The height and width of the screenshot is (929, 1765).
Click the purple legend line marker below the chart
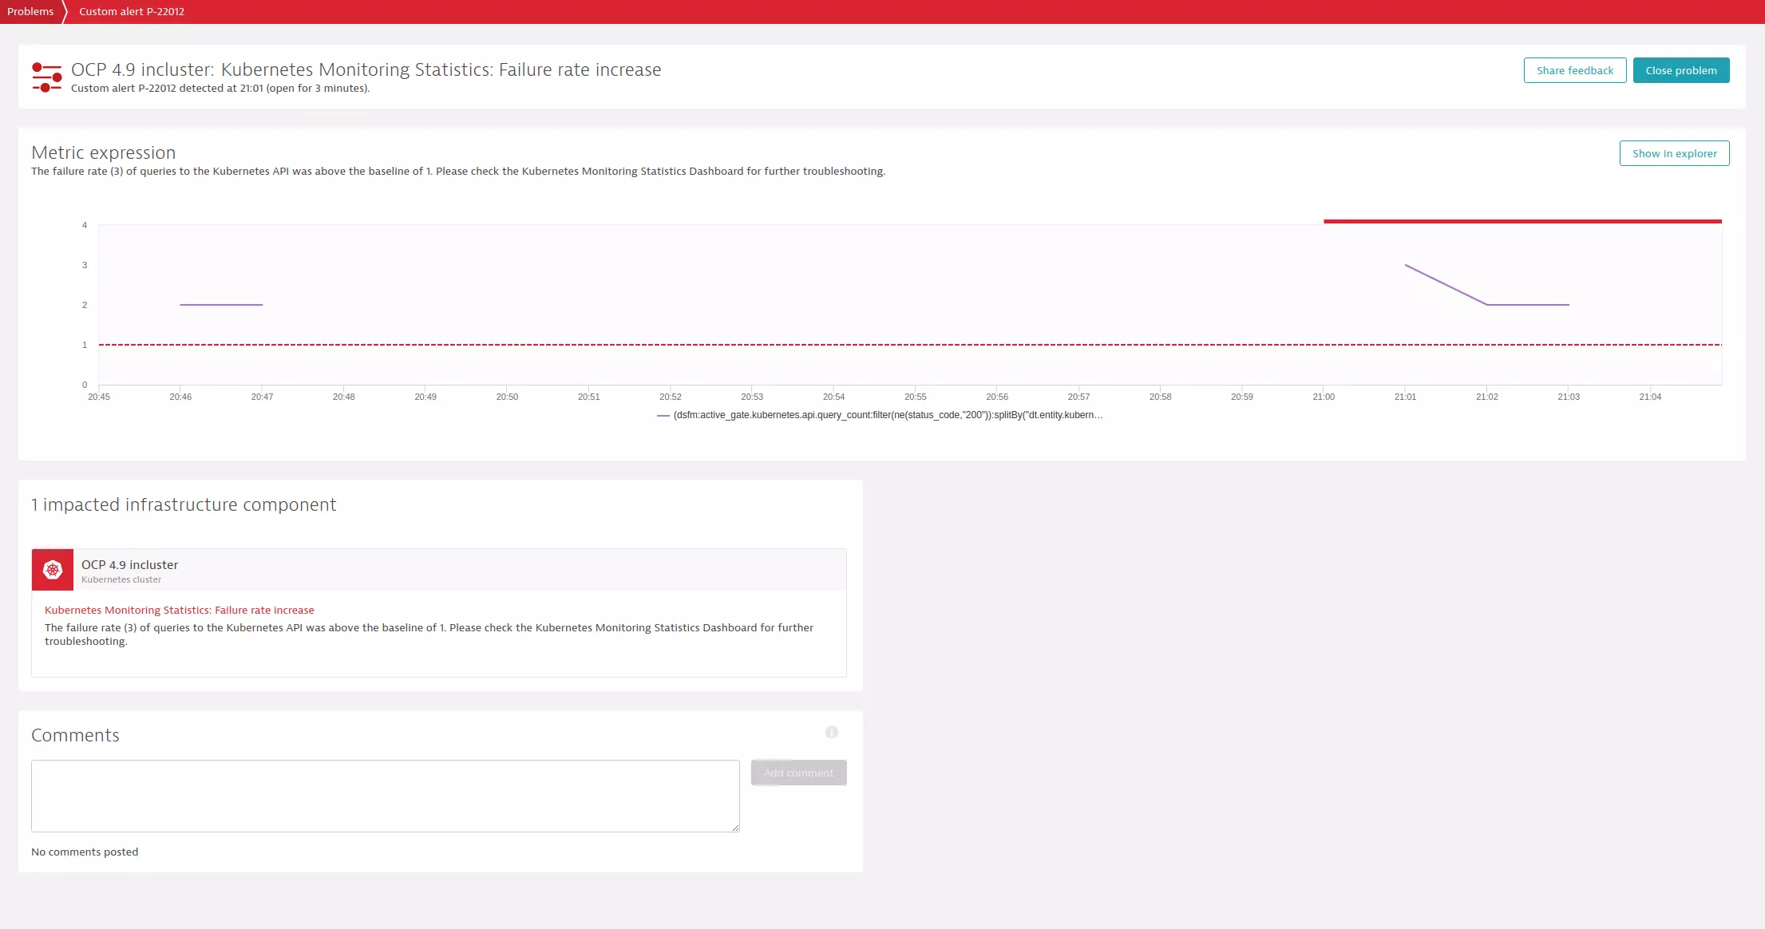click(x=663, y=415)
